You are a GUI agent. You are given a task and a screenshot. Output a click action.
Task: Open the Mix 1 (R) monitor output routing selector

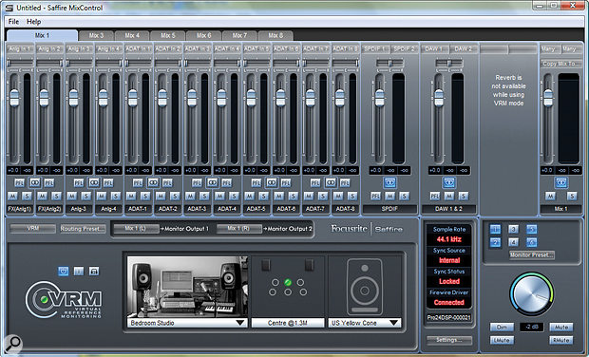238,229
